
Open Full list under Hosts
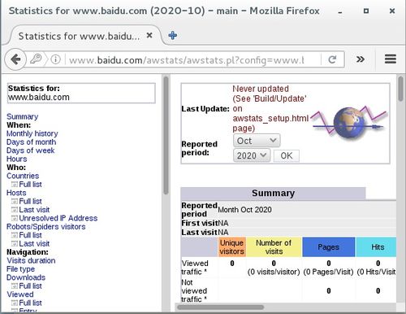tap(30, 201)
